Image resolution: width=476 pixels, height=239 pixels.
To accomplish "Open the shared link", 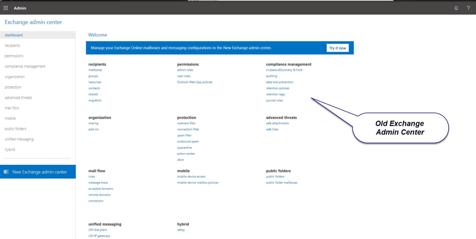I will click(93, 94).
